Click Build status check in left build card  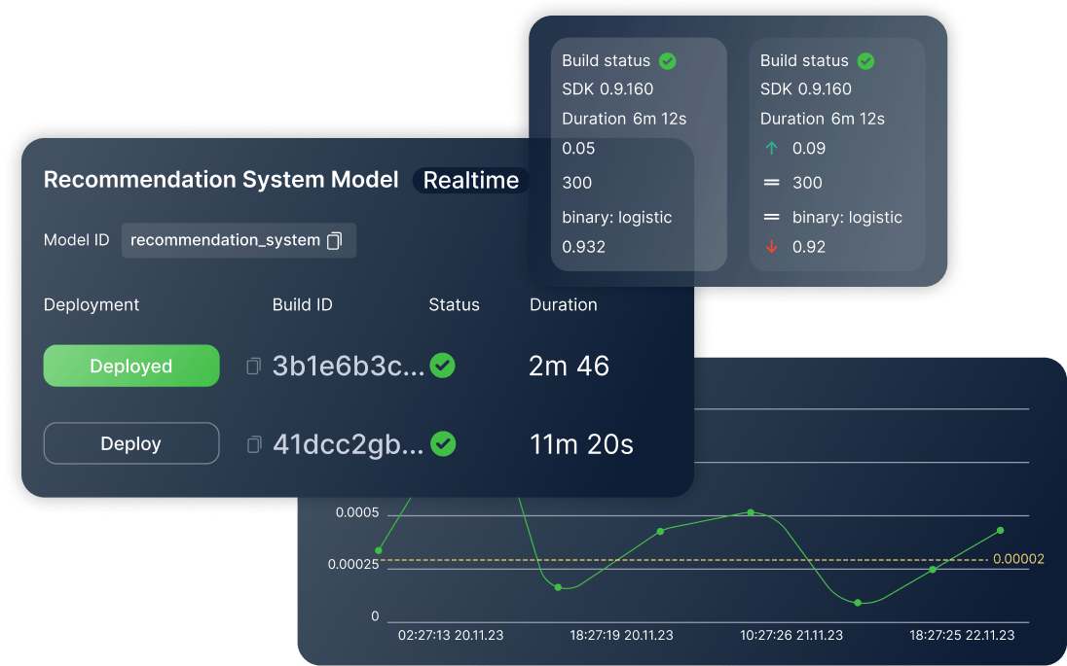click(x=668, y=61)
